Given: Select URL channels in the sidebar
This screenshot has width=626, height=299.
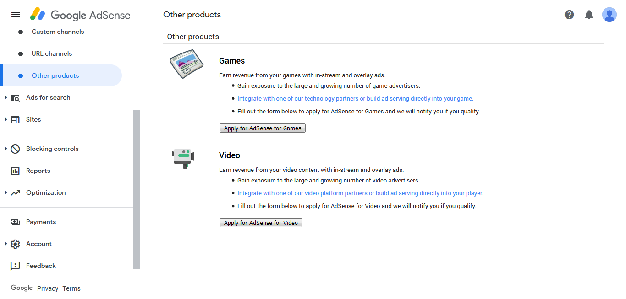Looking at the screenshot, I should tap(52, 53).
